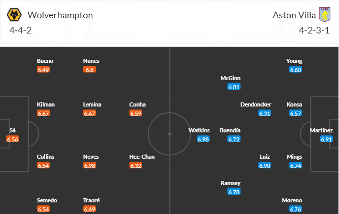Screen dimensions: 339x214
Task: Open the Aston Villa team name link
Action: (x=294, y=15)
